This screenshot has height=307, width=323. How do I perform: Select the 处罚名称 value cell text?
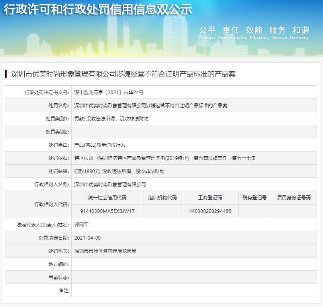coord(151,105)
